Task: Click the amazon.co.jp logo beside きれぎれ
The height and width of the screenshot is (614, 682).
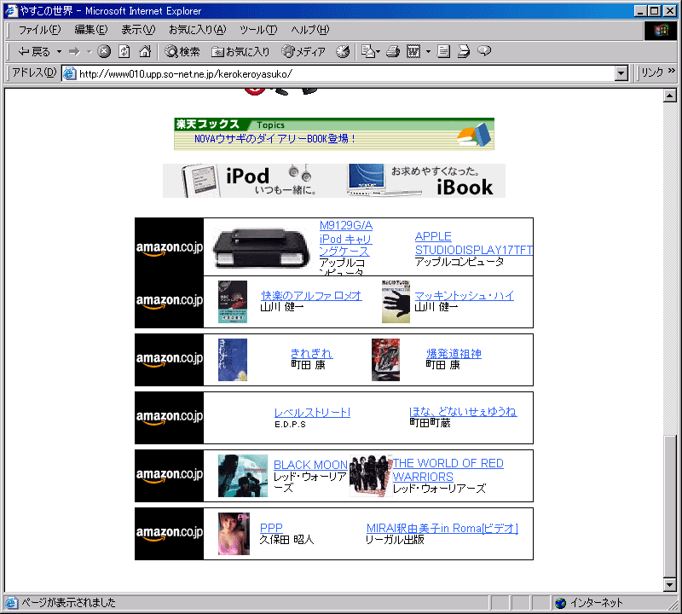Action: click(x=169, y=360)
